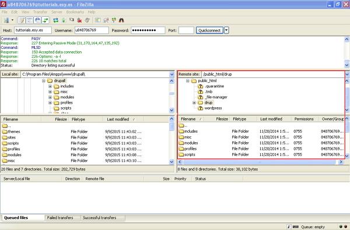Toggle the transfer queue display
This screenshot has width=350, height=230.
coord(45,20)
